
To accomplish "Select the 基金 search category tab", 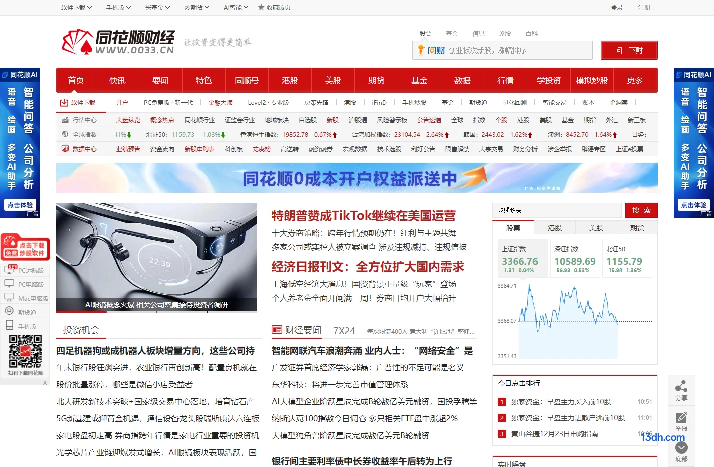I will 452,33.
